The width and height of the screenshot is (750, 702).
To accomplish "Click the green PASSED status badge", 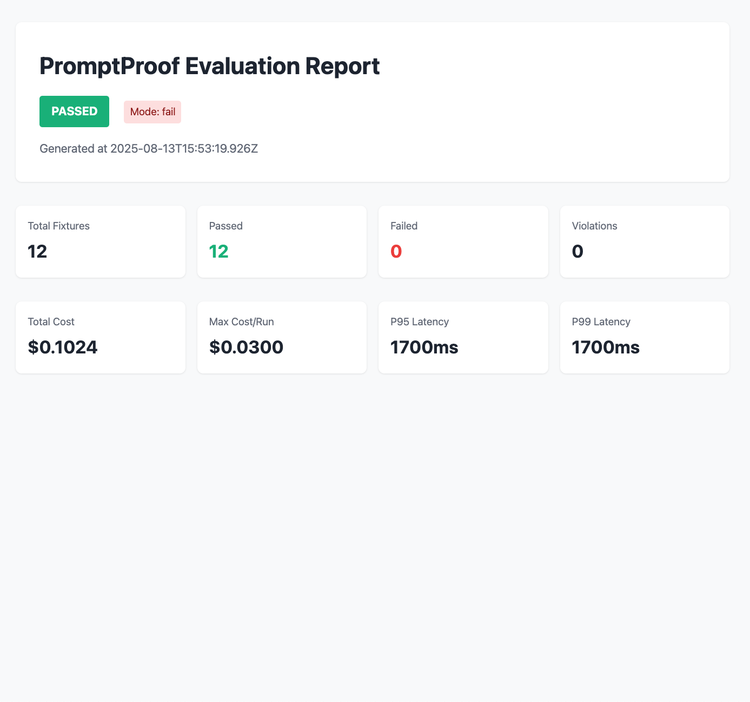I will 74,111.
